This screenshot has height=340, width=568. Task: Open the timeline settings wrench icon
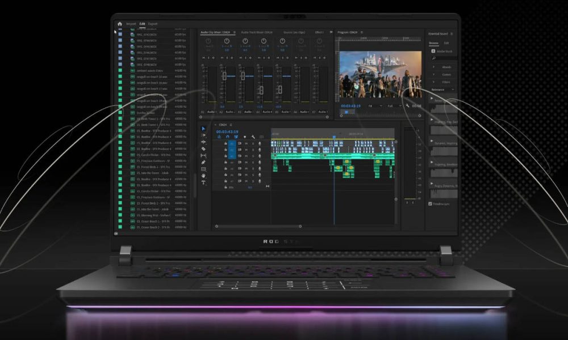[254, 137]
